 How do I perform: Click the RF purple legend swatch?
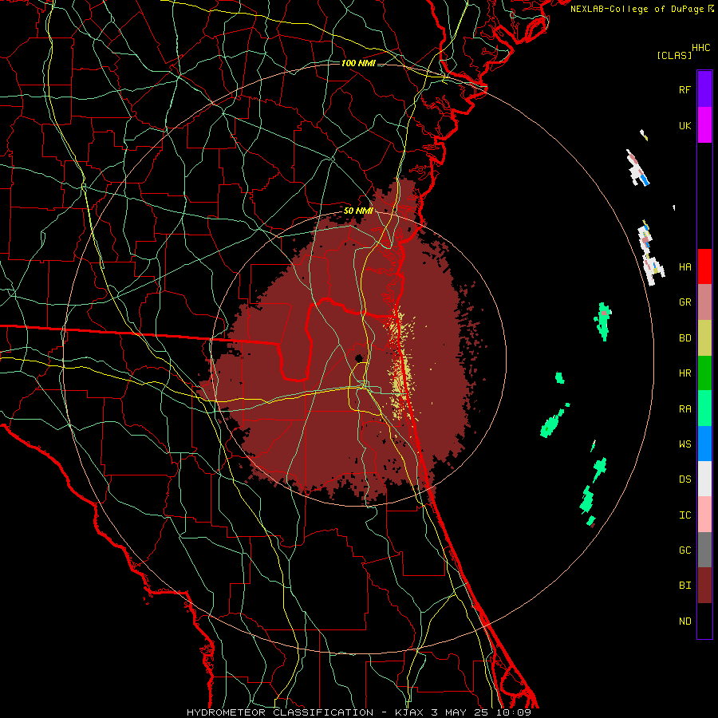tap(704, 89)
